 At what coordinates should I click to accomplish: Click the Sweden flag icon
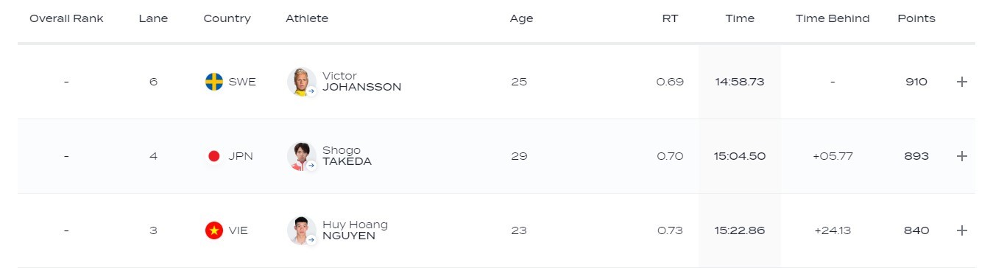[214, 82]
